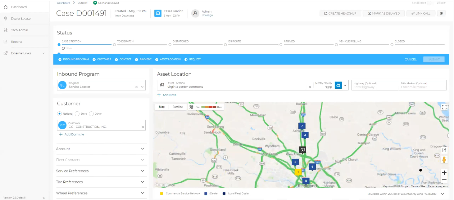Click the asset location marker on map
Screen dimensions: 454x200
(303, 150)
